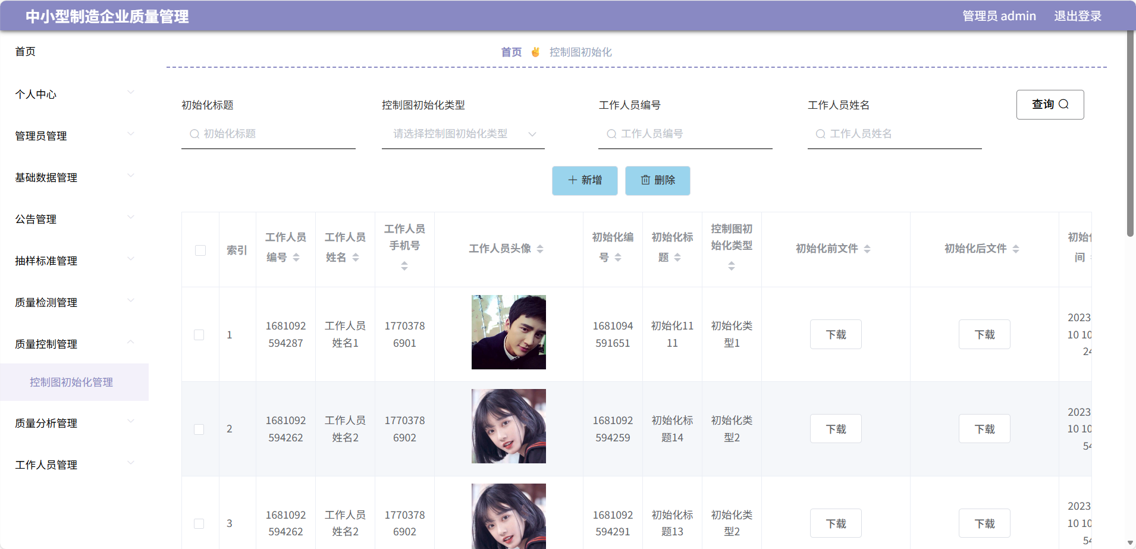Select all rows with header checkbox
The image size is (1136, 549).
point(200,250)
